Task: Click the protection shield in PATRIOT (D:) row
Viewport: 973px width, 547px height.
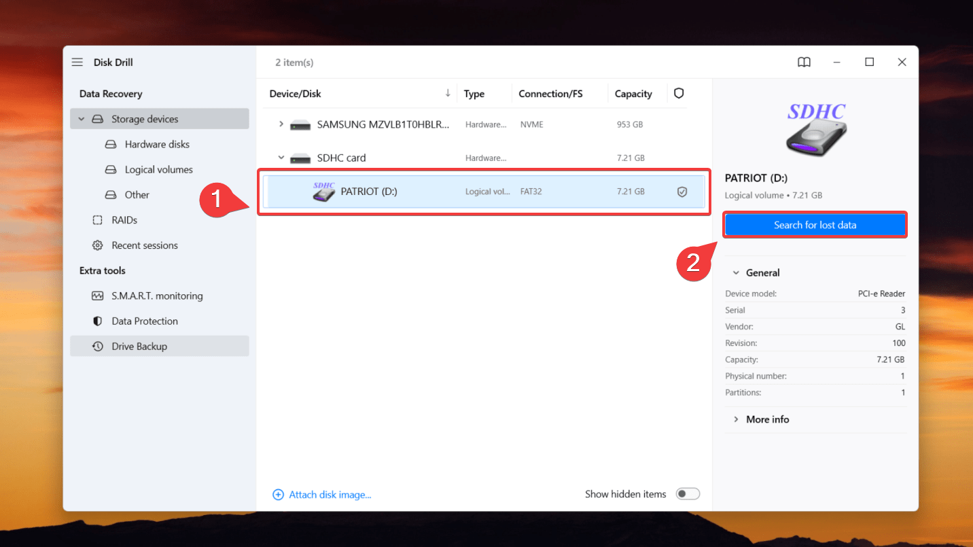Action: (x=682, y=192)
